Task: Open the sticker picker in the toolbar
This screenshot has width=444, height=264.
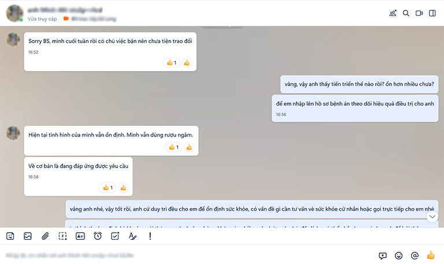Action: pyautogui.click(x=10, y=236)
